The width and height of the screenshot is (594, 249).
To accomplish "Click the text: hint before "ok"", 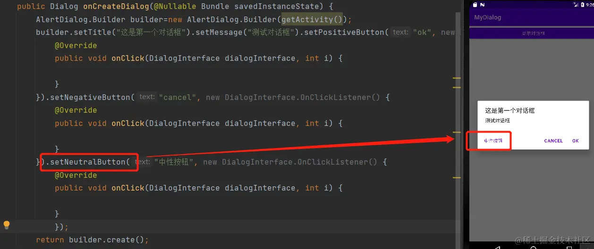I will 400,32.
